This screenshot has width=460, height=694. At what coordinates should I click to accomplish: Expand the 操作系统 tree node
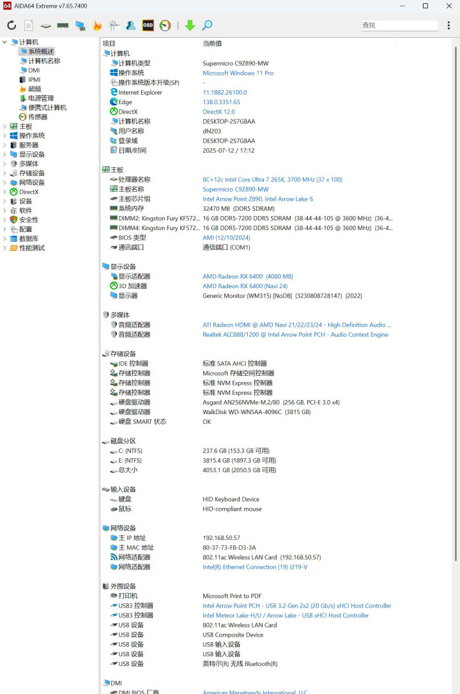[4, 135]
